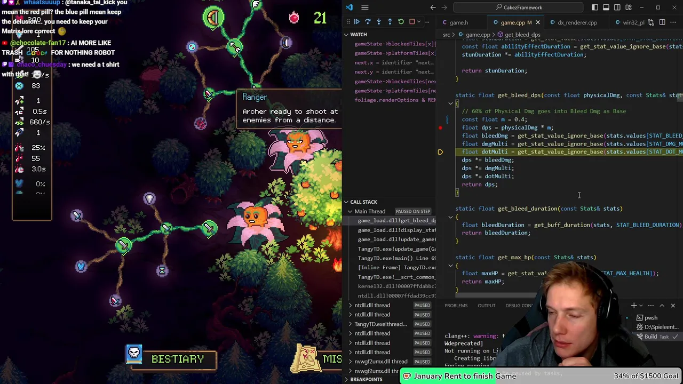Click the VS Code logo icon
Image resolution: width=683 pixels, height=384 pixels.
[x=349, y=7]
